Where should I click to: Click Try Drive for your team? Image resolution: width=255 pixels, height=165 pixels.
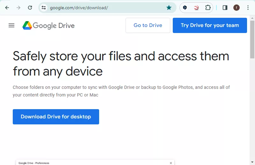pos(210,25)
